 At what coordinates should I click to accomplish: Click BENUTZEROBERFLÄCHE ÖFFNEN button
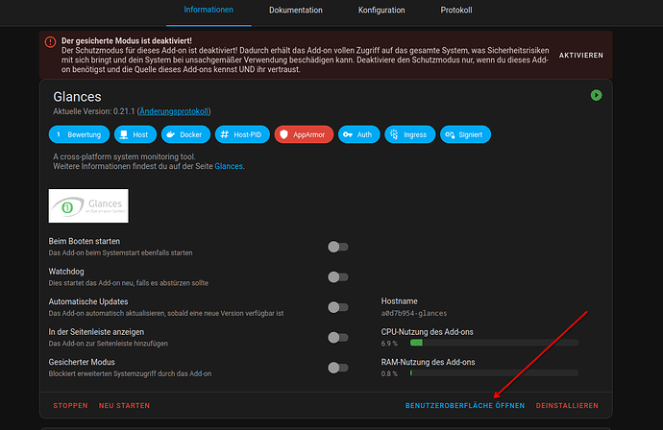[465, 405]
